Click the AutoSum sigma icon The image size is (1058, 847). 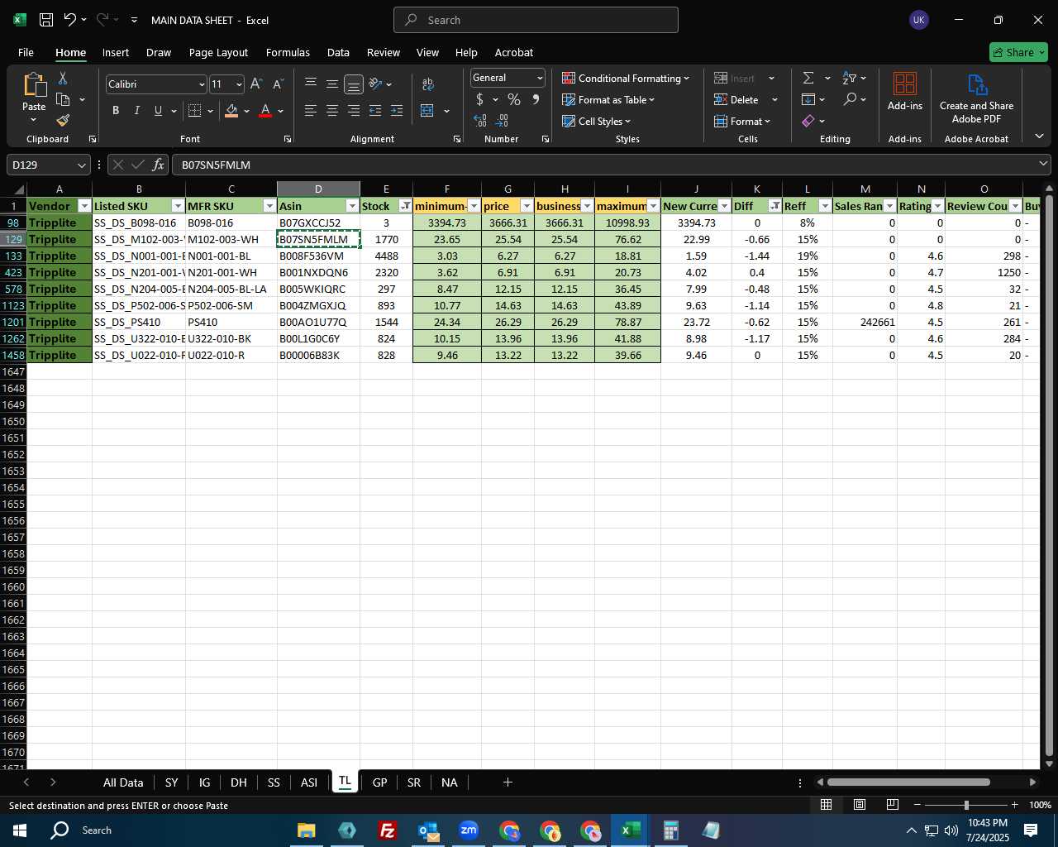click(808, 78)
